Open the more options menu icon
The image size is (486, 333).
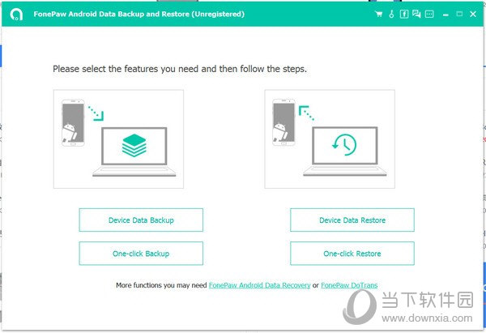pyautogui.click(x=428, y=14)
